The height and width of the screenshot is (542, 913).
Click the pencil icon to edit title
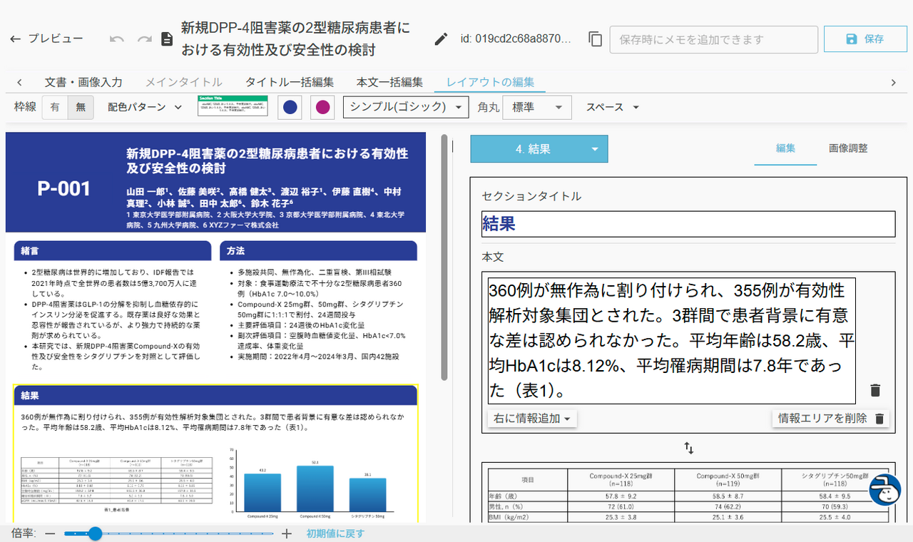[442, 39]
